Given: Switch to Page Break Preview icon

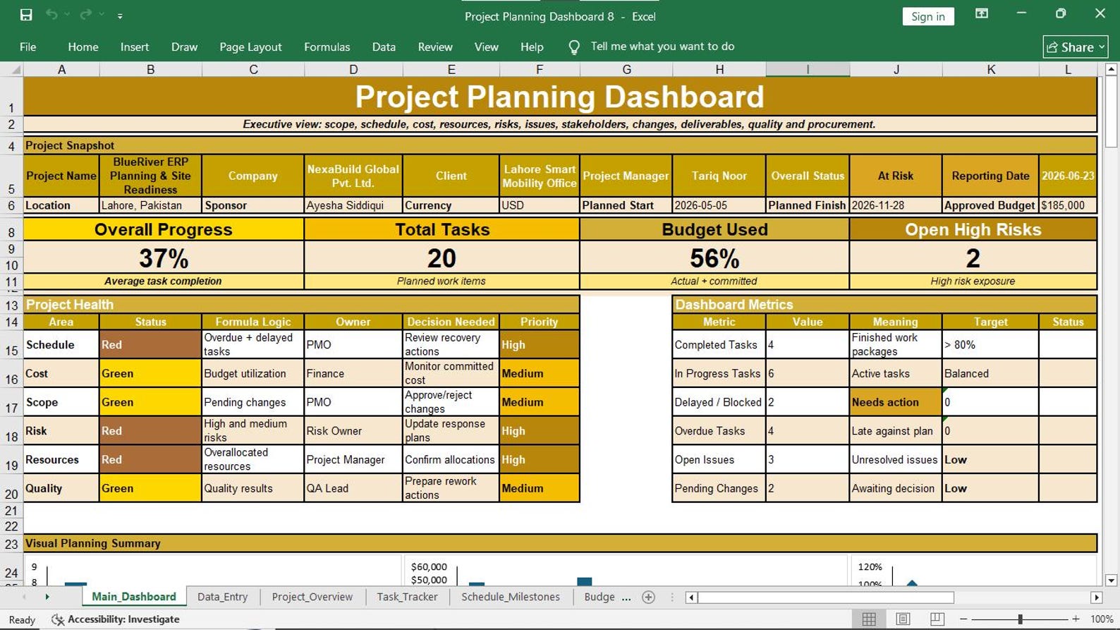Looking at the screenshot, I should [x=937, y=619].
